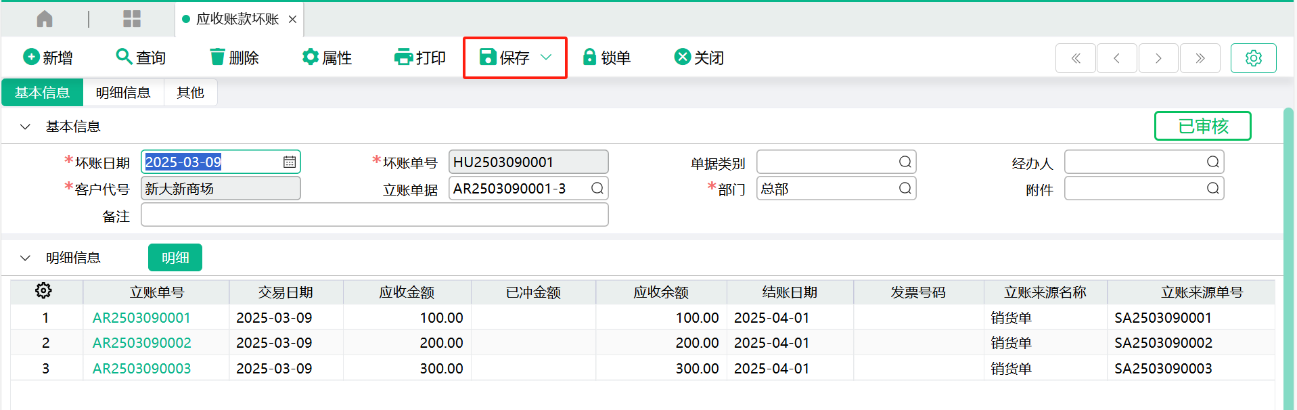Jump to the last record
Screen dimensions: 1297x410
pyautogui.click(x=1200, y=58)
